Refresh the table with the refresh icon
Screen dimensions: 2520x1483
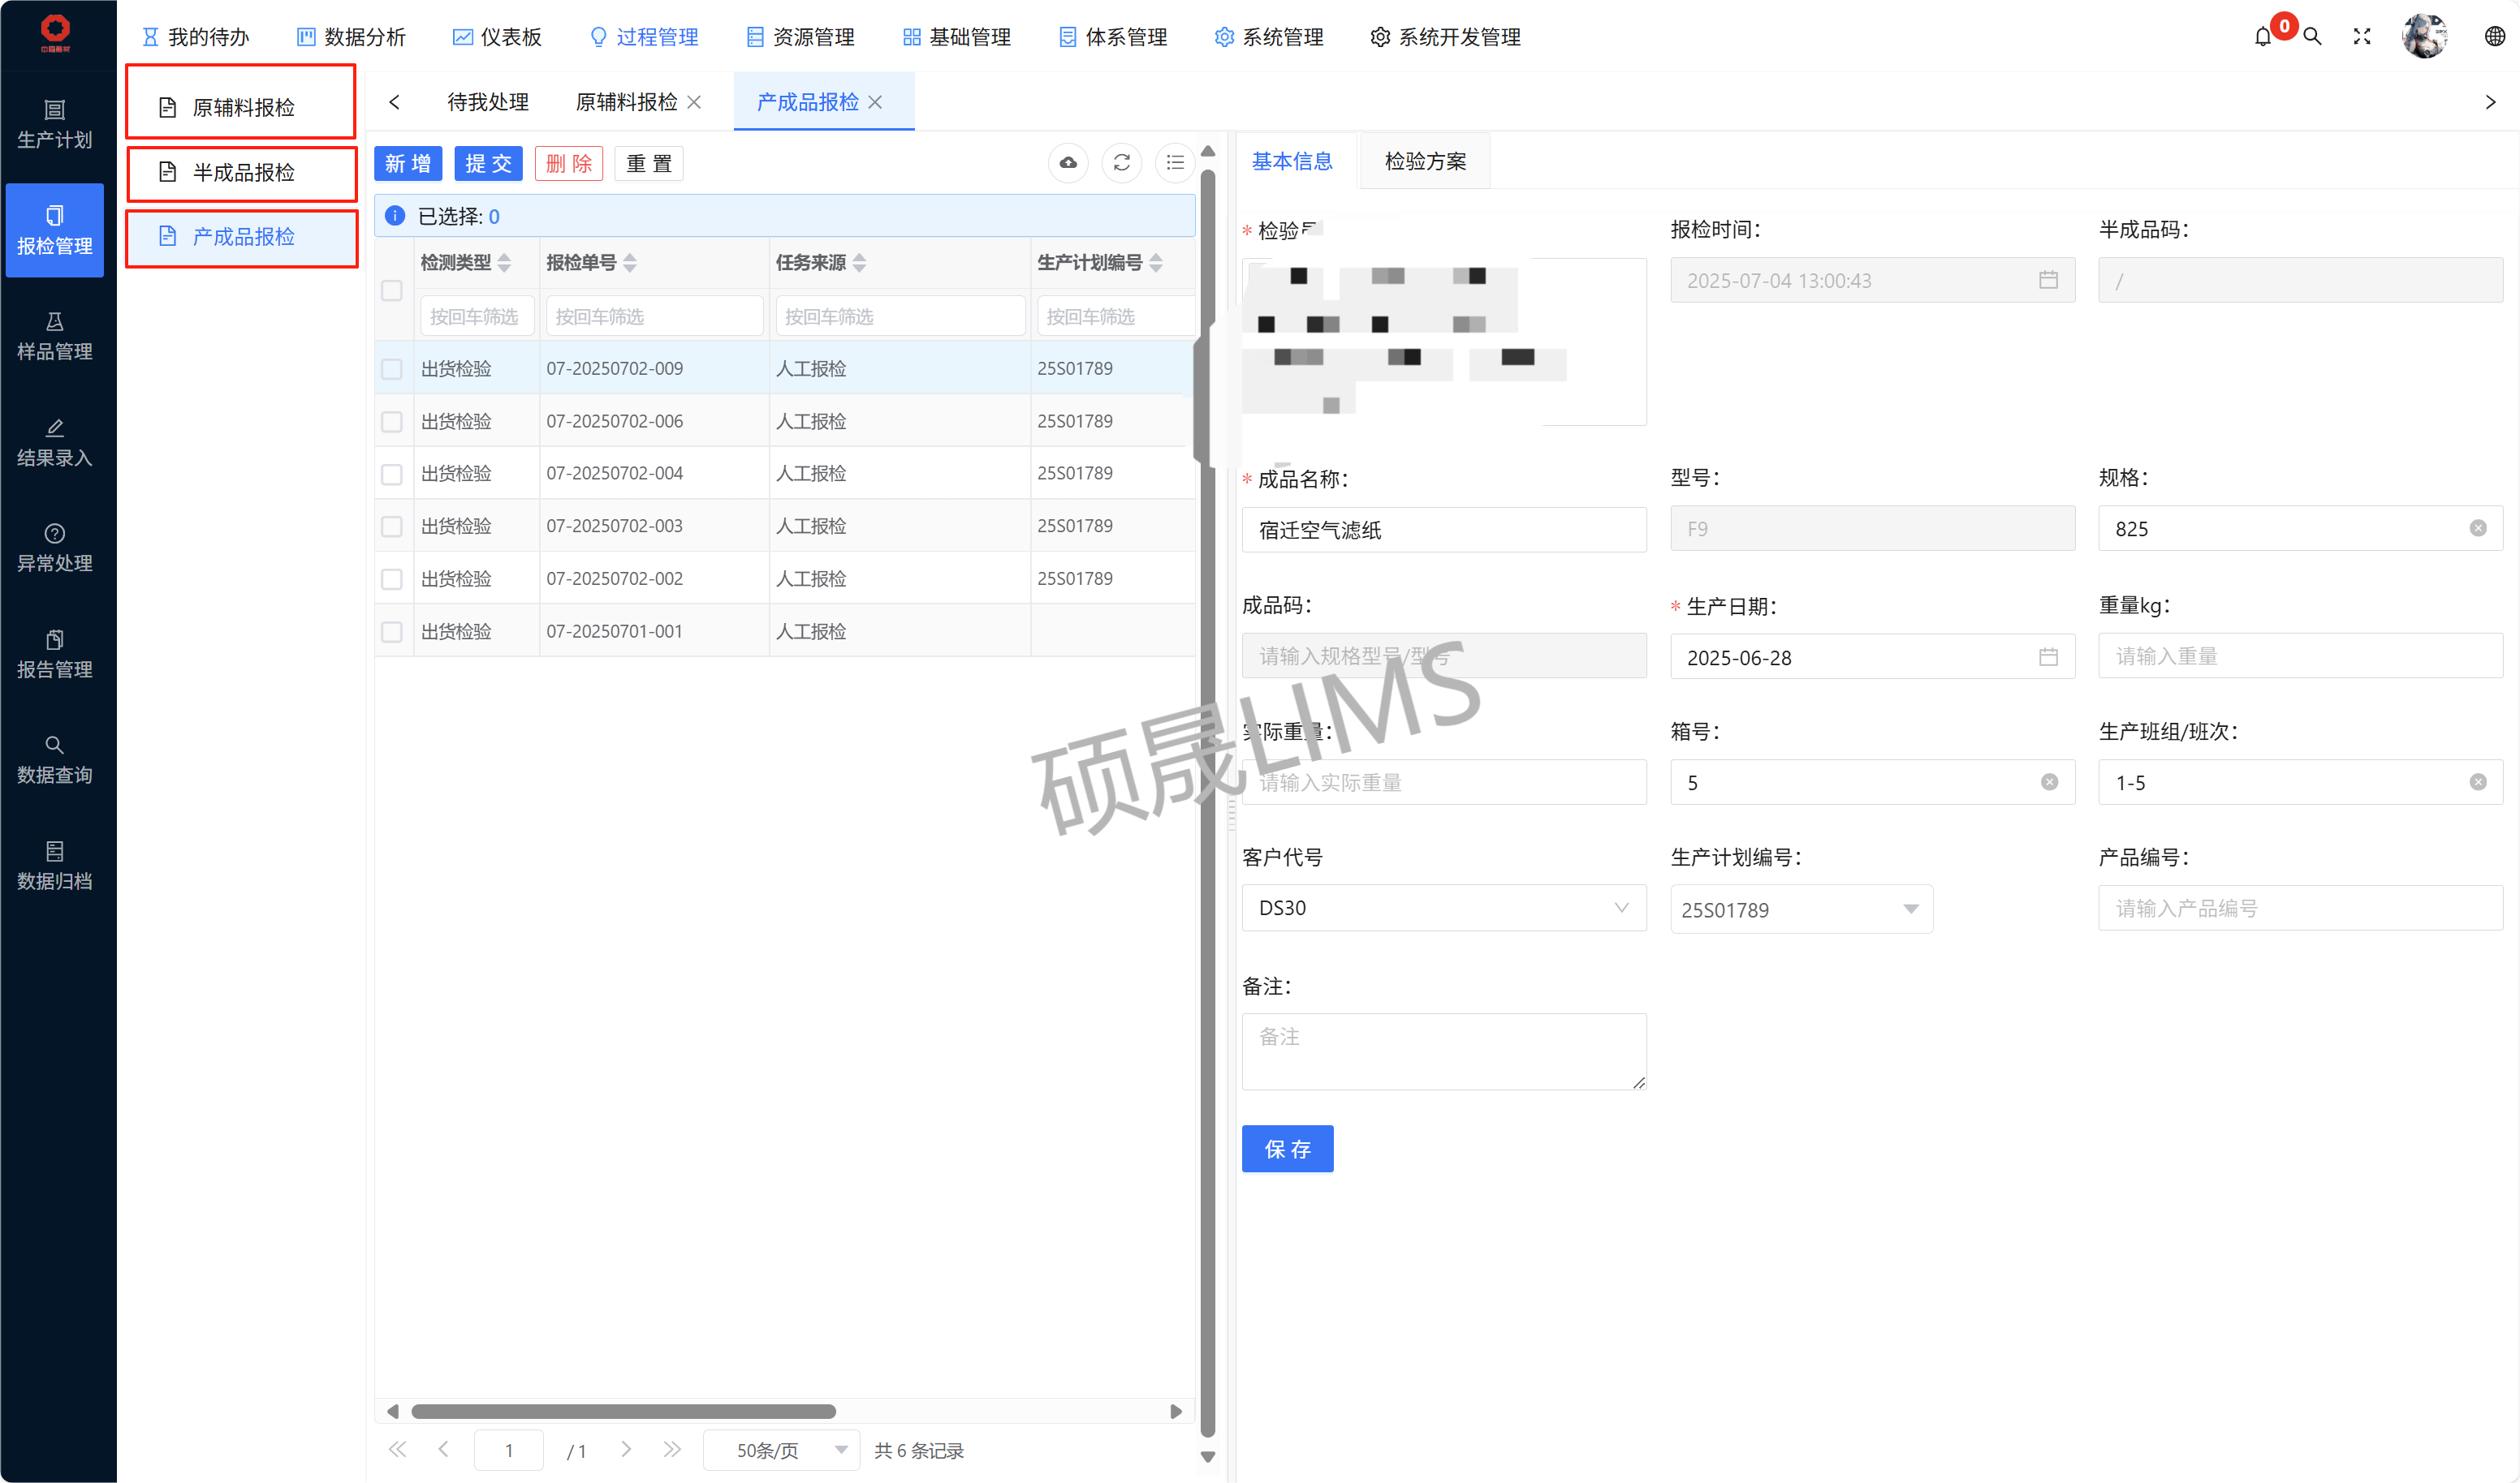(1121, 163)
